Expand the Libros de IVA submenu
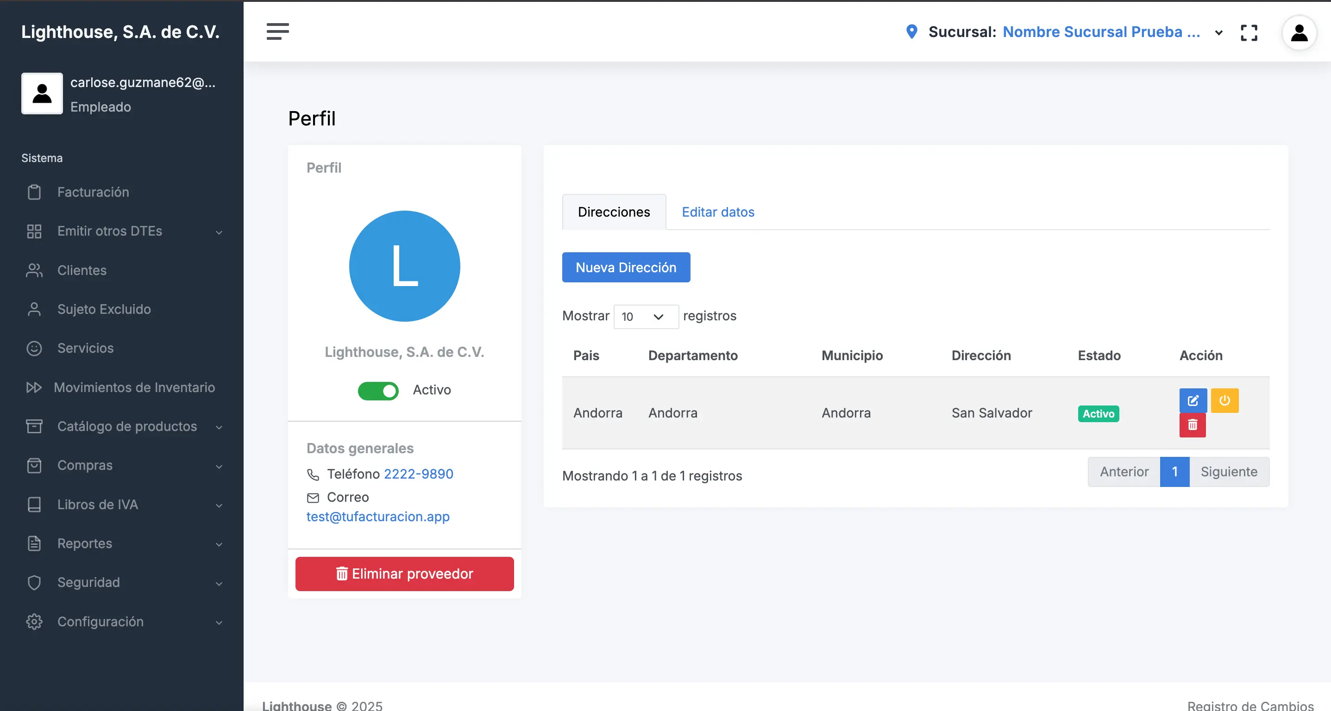This screenshot has height=711, width=1331. (x=219, y=505)
